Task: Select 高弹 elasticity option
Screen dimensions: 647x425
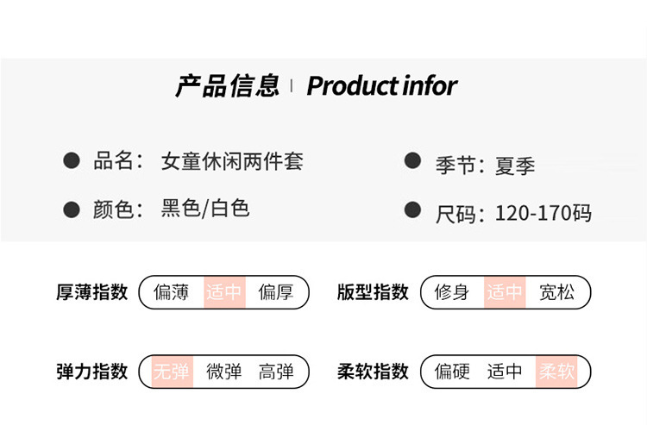Action: 276,372
